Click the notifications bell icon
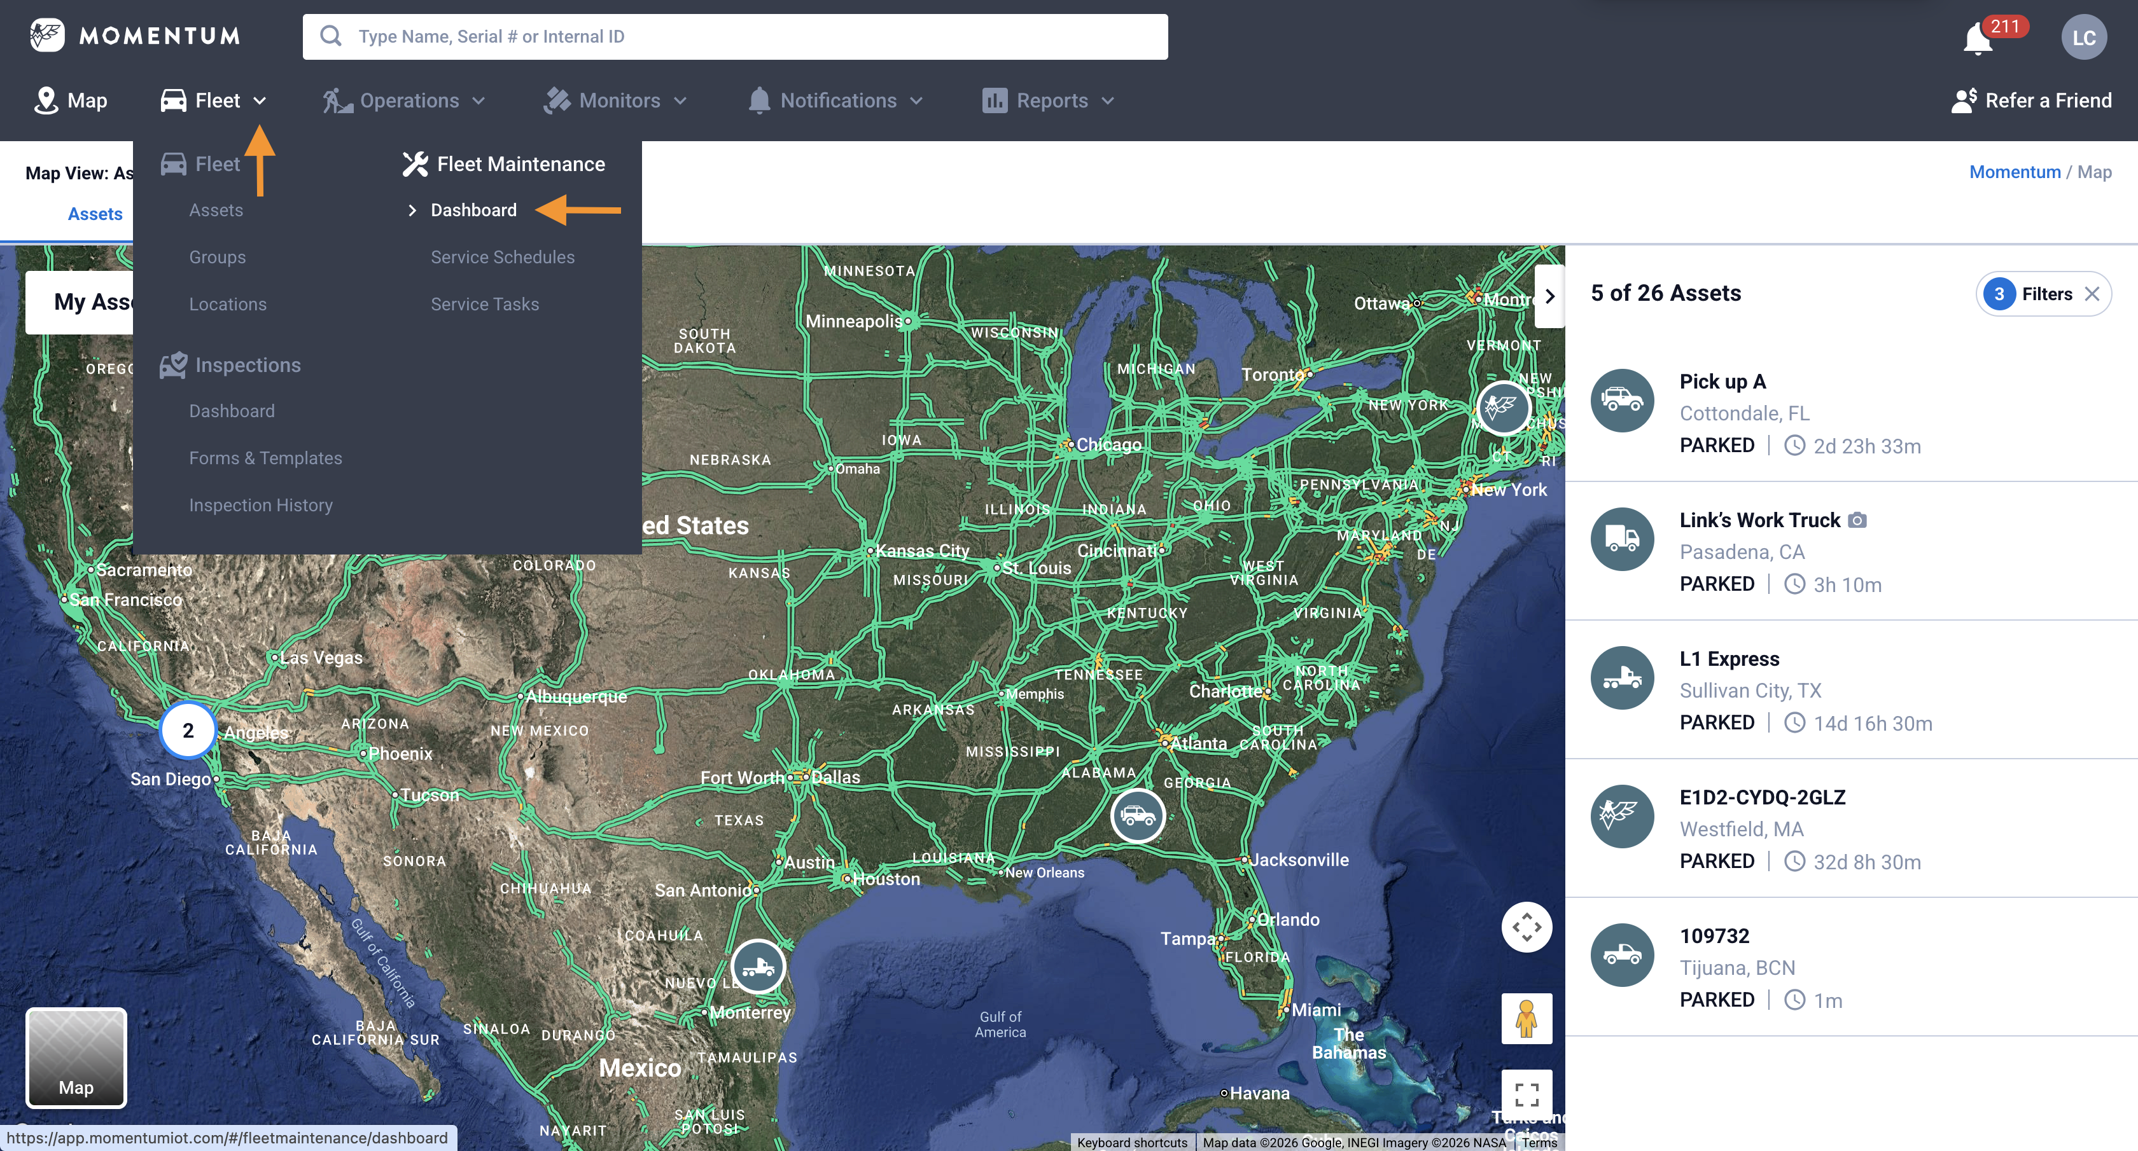 pyautogui.click(x=1978, y=39)
